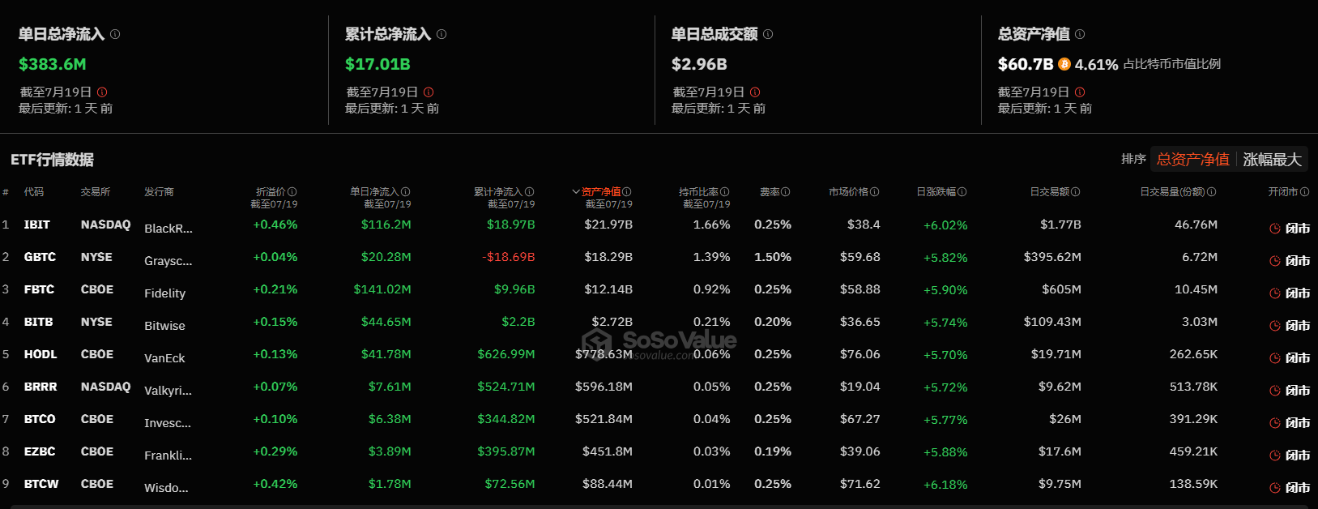Click the $383.6M daily net inflow figure
Screen dimensions: 1318x509
[53, 64]
